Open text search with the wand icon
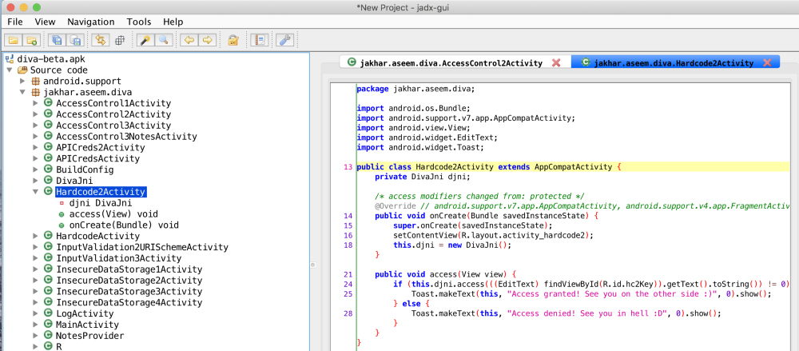Image resolution: width=799 pixels, height=351 pixels. tap(144, 40)
